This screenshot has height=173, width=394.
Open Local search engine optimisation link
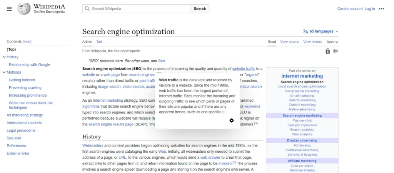point(302,86)
